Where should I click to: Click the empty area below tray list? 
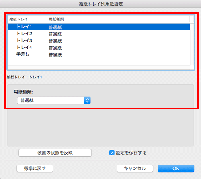(99, 62)
